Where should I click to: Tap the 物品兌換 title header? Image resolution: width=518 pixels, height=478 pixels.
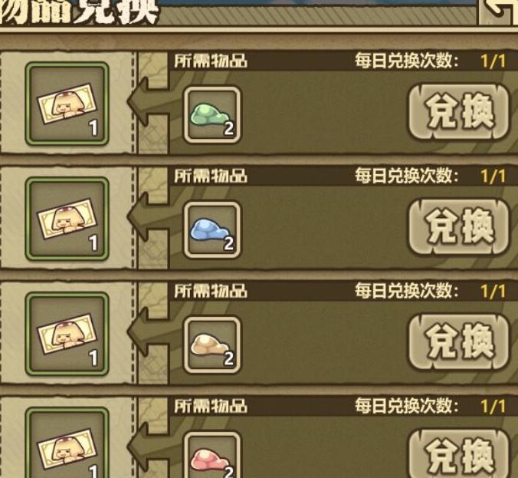tap(79, 12)
